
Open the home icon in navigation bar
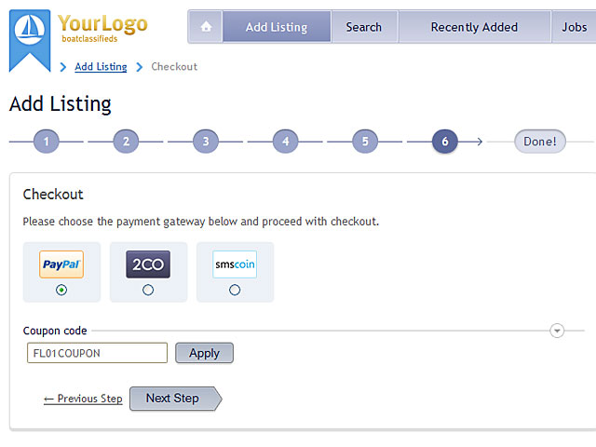click(206, 27)
